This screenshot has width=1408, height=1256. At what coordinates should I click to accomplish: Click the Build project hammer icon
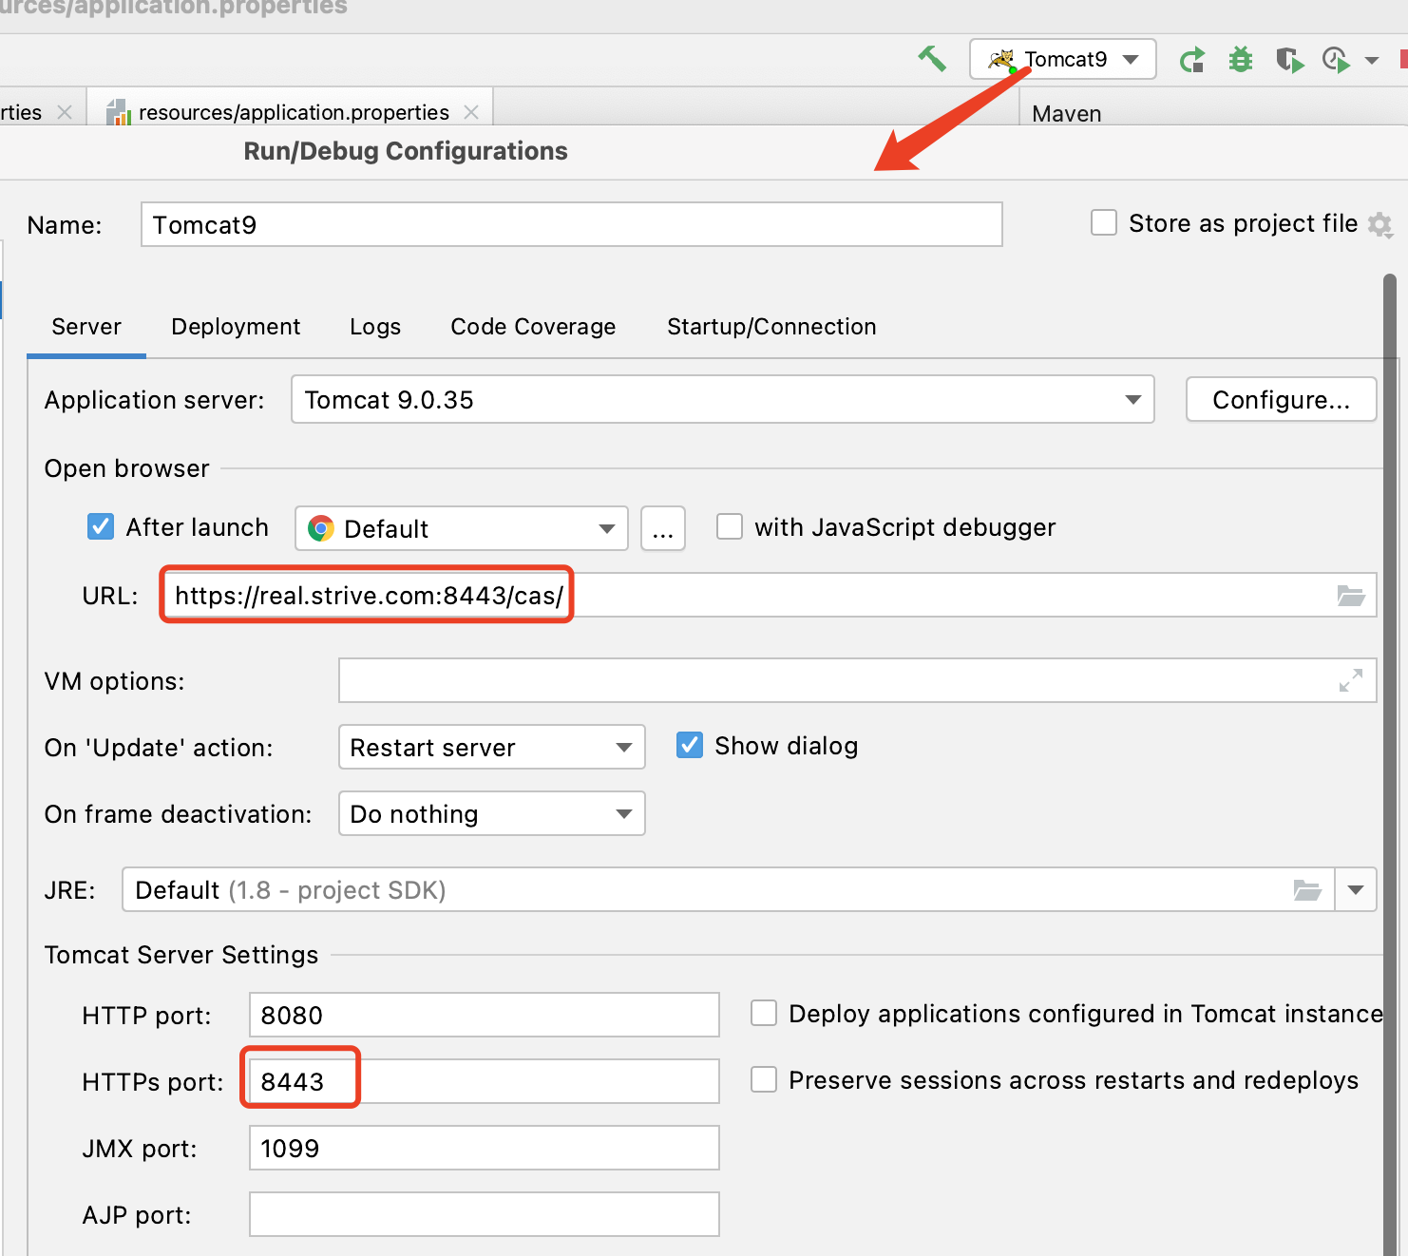932,59
